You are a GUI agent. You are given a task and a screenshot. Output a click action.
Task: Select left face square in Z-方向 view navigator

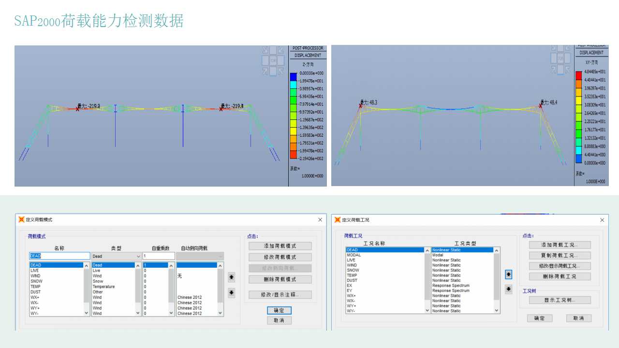pos(265,60)
